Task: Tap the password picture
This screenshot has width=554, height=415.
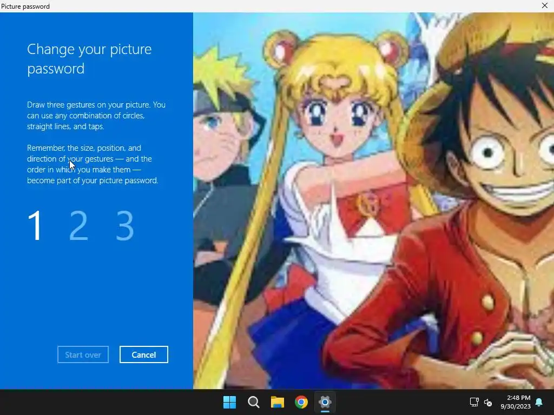Action: coord(373,201)
